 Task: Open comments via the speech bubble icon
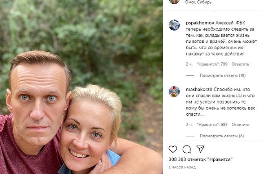tap(186, 149)
